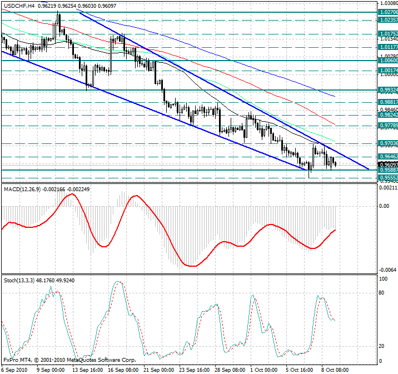The width and height of the screenshot is (398, 374).
Task: Click the current price 0.9609 label
Action: (388, 164)
